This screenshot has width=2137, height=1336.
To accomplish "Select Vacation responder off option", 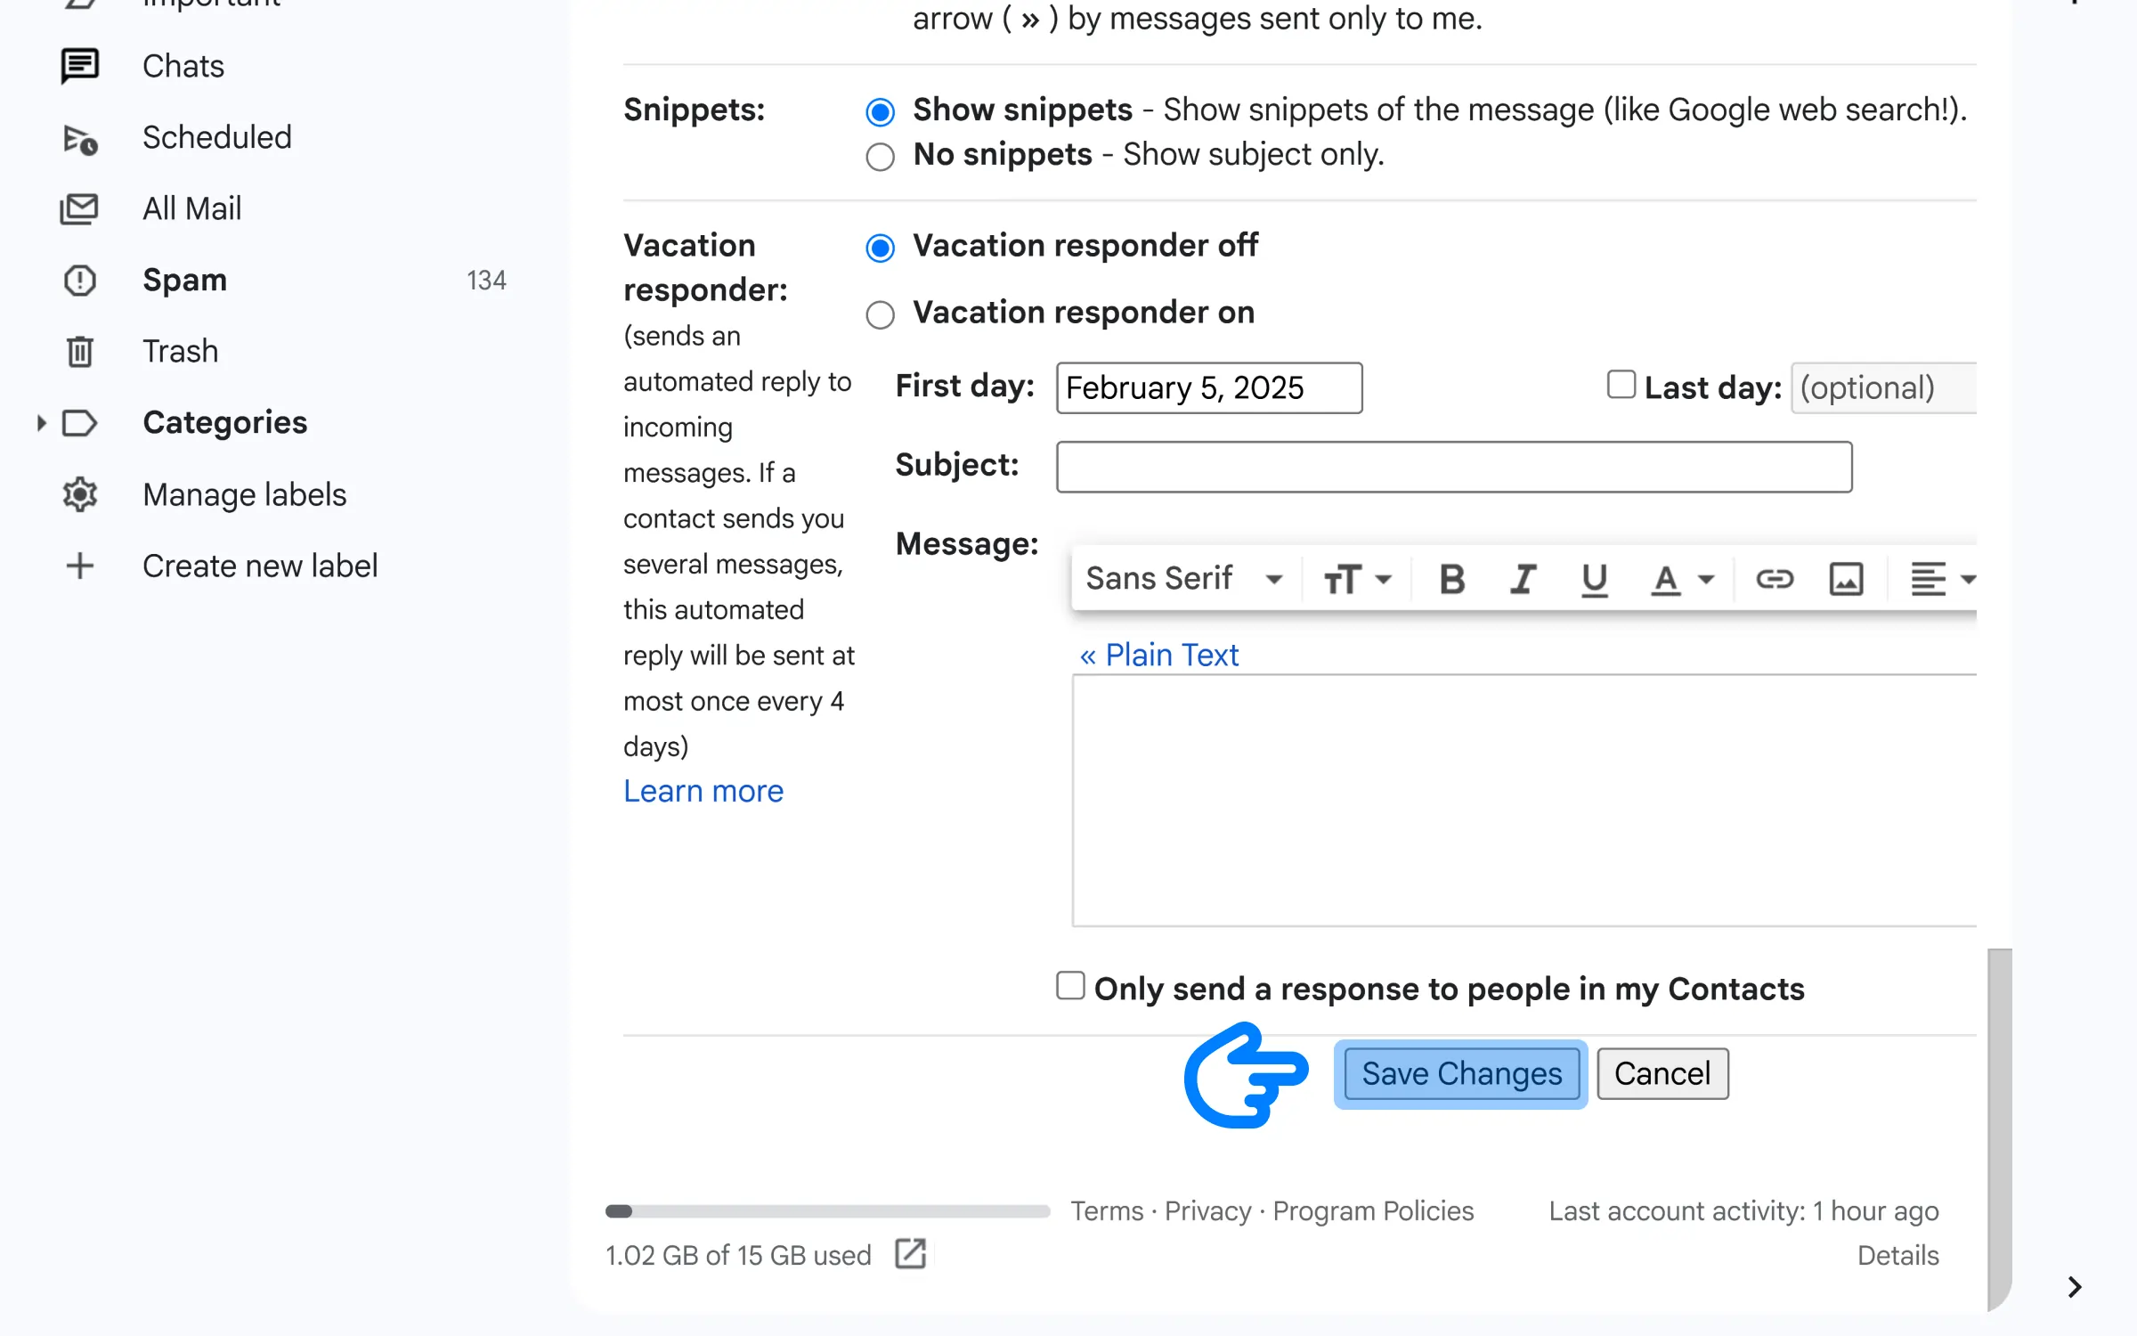I will tap(880, 248).
